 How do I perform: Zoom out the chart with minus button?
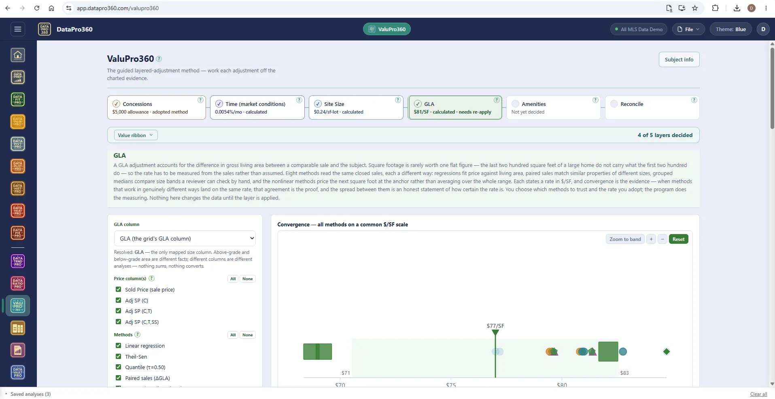coord(662,239)
